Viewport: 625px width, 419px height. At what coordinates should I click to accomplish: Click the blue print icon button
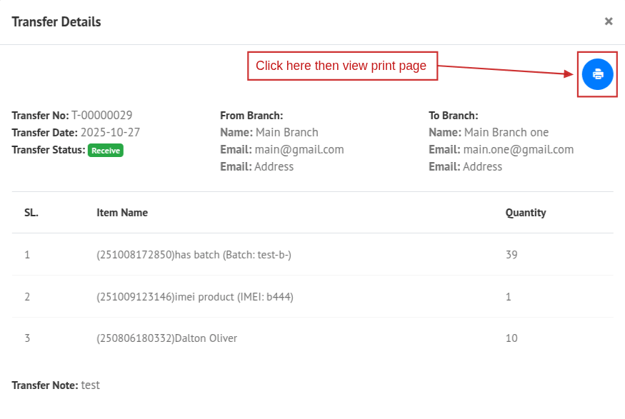coord(597,74)
